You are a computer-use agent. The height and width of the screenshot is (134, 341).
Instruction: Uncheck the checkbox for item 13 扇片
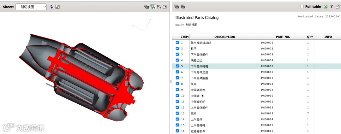177,113
